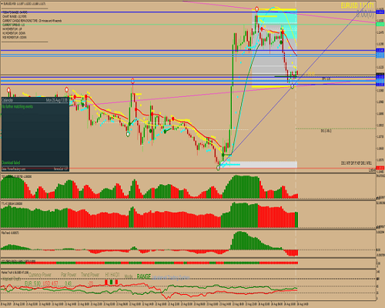Click the red circle marker above the mid-chart spike
The height and width of the screenshot is (308, 385).
pyautogui.click(x=132, y=81)
